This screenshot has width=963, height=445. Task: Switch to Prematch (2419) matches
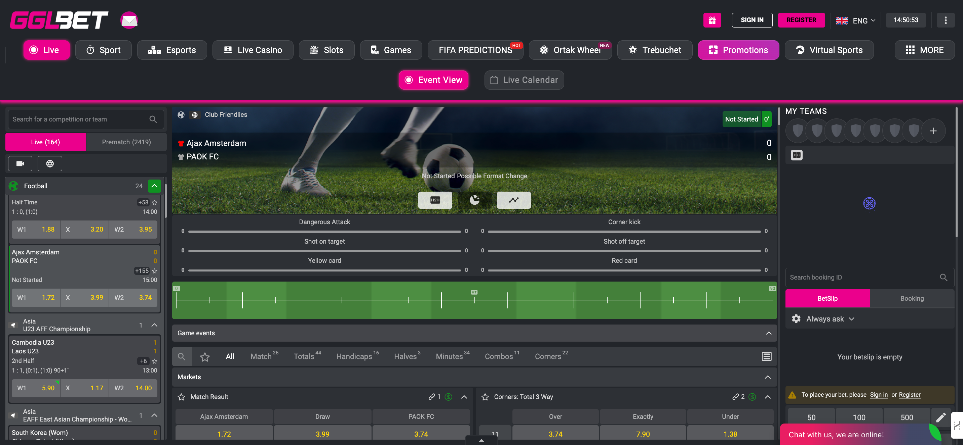point(126,142)
